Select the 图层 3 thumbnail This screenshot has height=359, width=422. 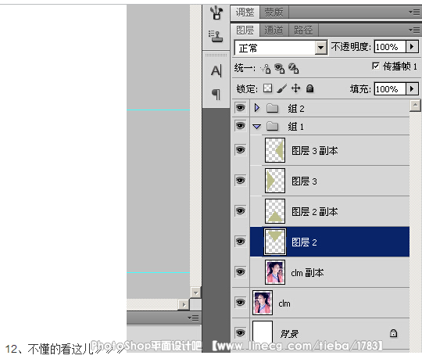(275, 181)
